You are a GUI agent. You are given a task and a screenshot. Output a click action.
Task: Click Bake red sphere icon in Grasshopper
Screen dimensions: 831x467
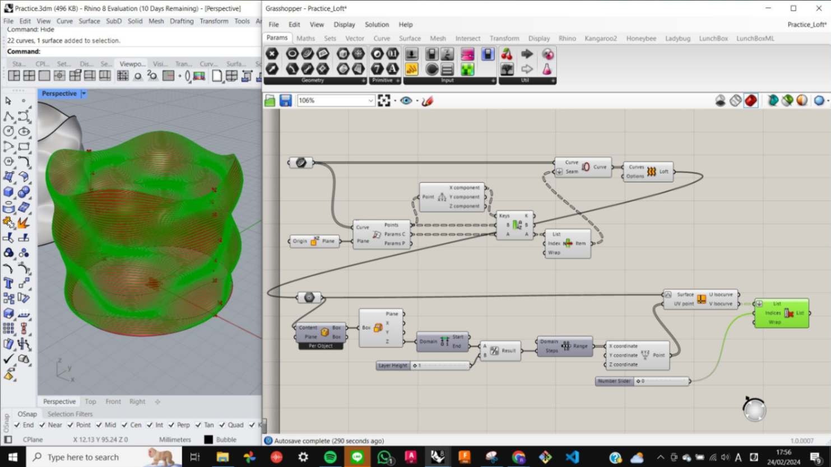coord(751,101)
